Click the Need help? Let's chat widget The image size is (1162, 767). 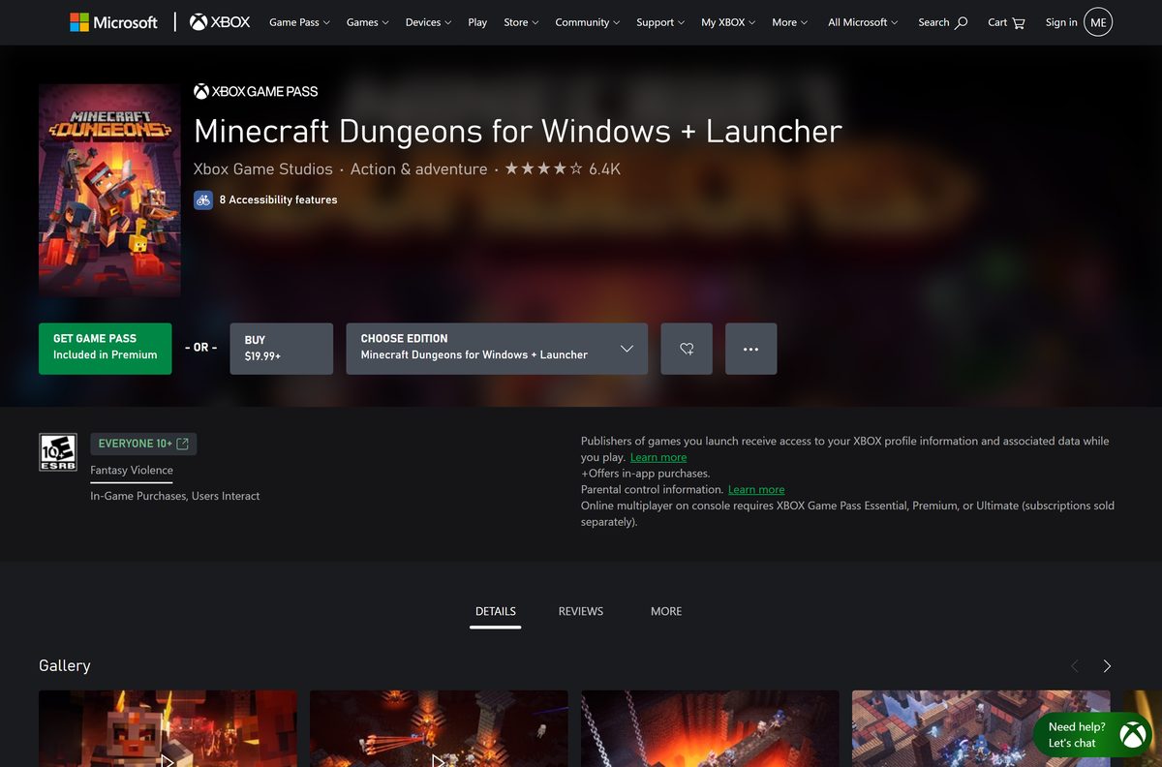(1091, 735)
